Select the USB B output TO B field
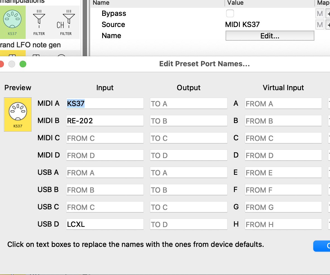 click(x=188, y=190)
